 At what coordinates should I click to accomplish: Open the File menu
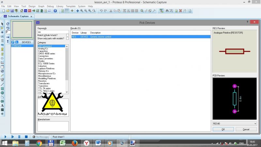(x=3, y=6)
